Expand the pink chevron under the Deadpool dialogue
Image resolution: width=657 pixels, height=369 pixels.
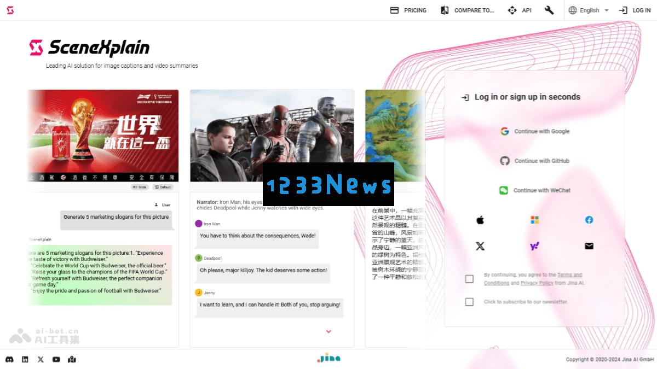[x=328, y=331]
